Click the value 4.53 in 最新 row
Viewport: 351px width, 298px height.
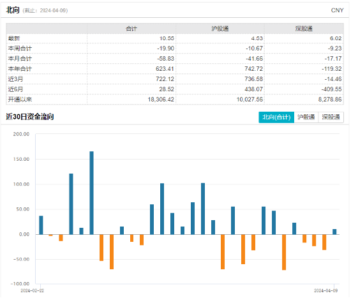point(257,38)
